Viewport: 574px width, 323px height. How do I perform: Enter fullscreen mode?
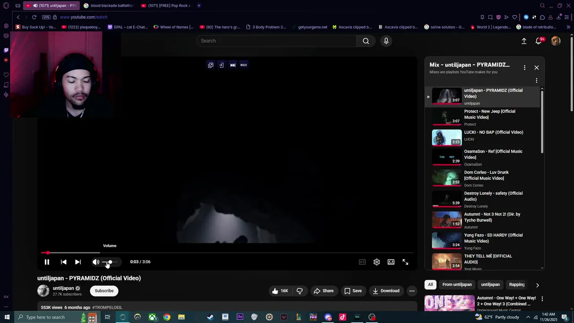tap(405, 262)
